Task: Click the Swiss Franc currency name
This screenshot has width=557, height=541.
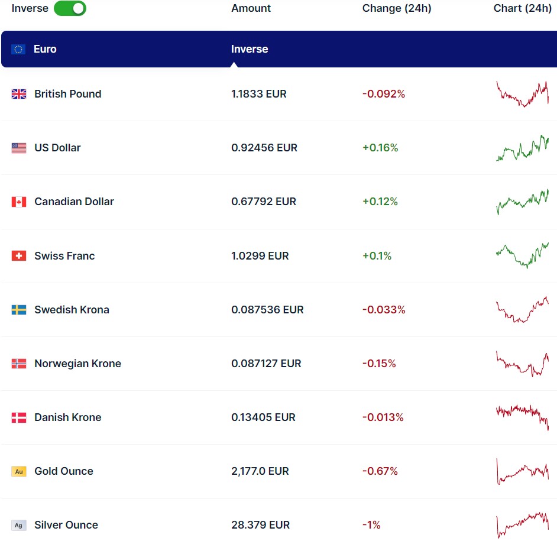Action: [x=64, y=256]
